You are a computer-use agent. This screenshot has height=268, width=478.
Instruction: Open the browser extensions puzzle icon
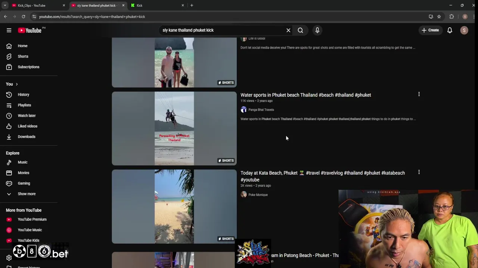[x=451, y=16]
